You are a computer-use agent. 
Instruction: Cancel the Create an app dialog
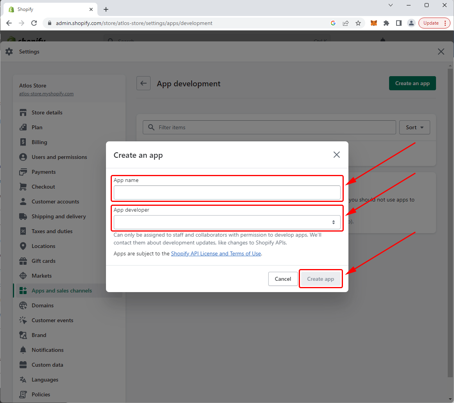(283, 279)
